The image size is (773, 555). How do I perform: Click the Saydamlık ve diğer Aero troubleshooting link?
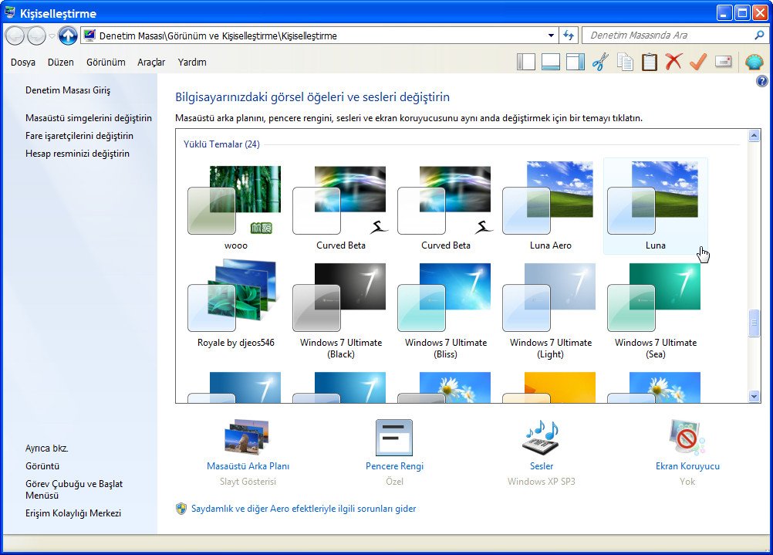click(x=304, y=509)
